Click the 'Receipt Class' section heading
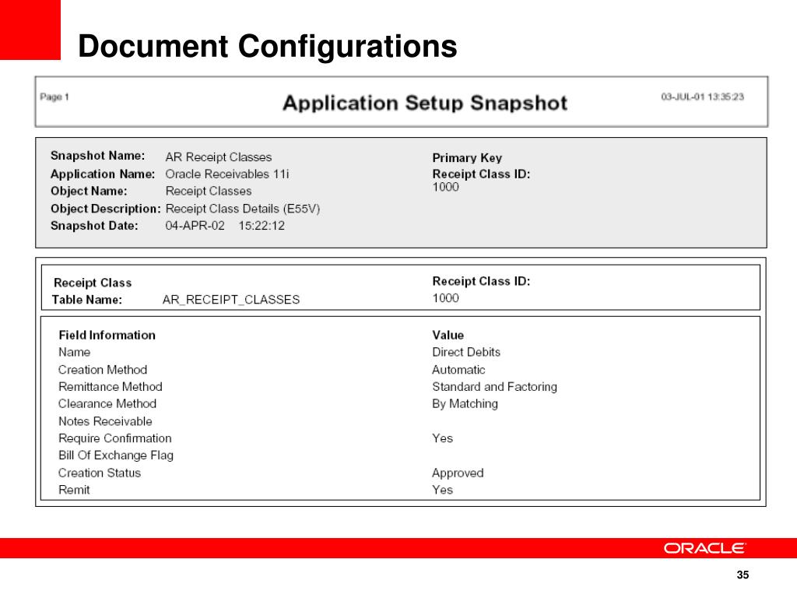 [x=93, y=283]
